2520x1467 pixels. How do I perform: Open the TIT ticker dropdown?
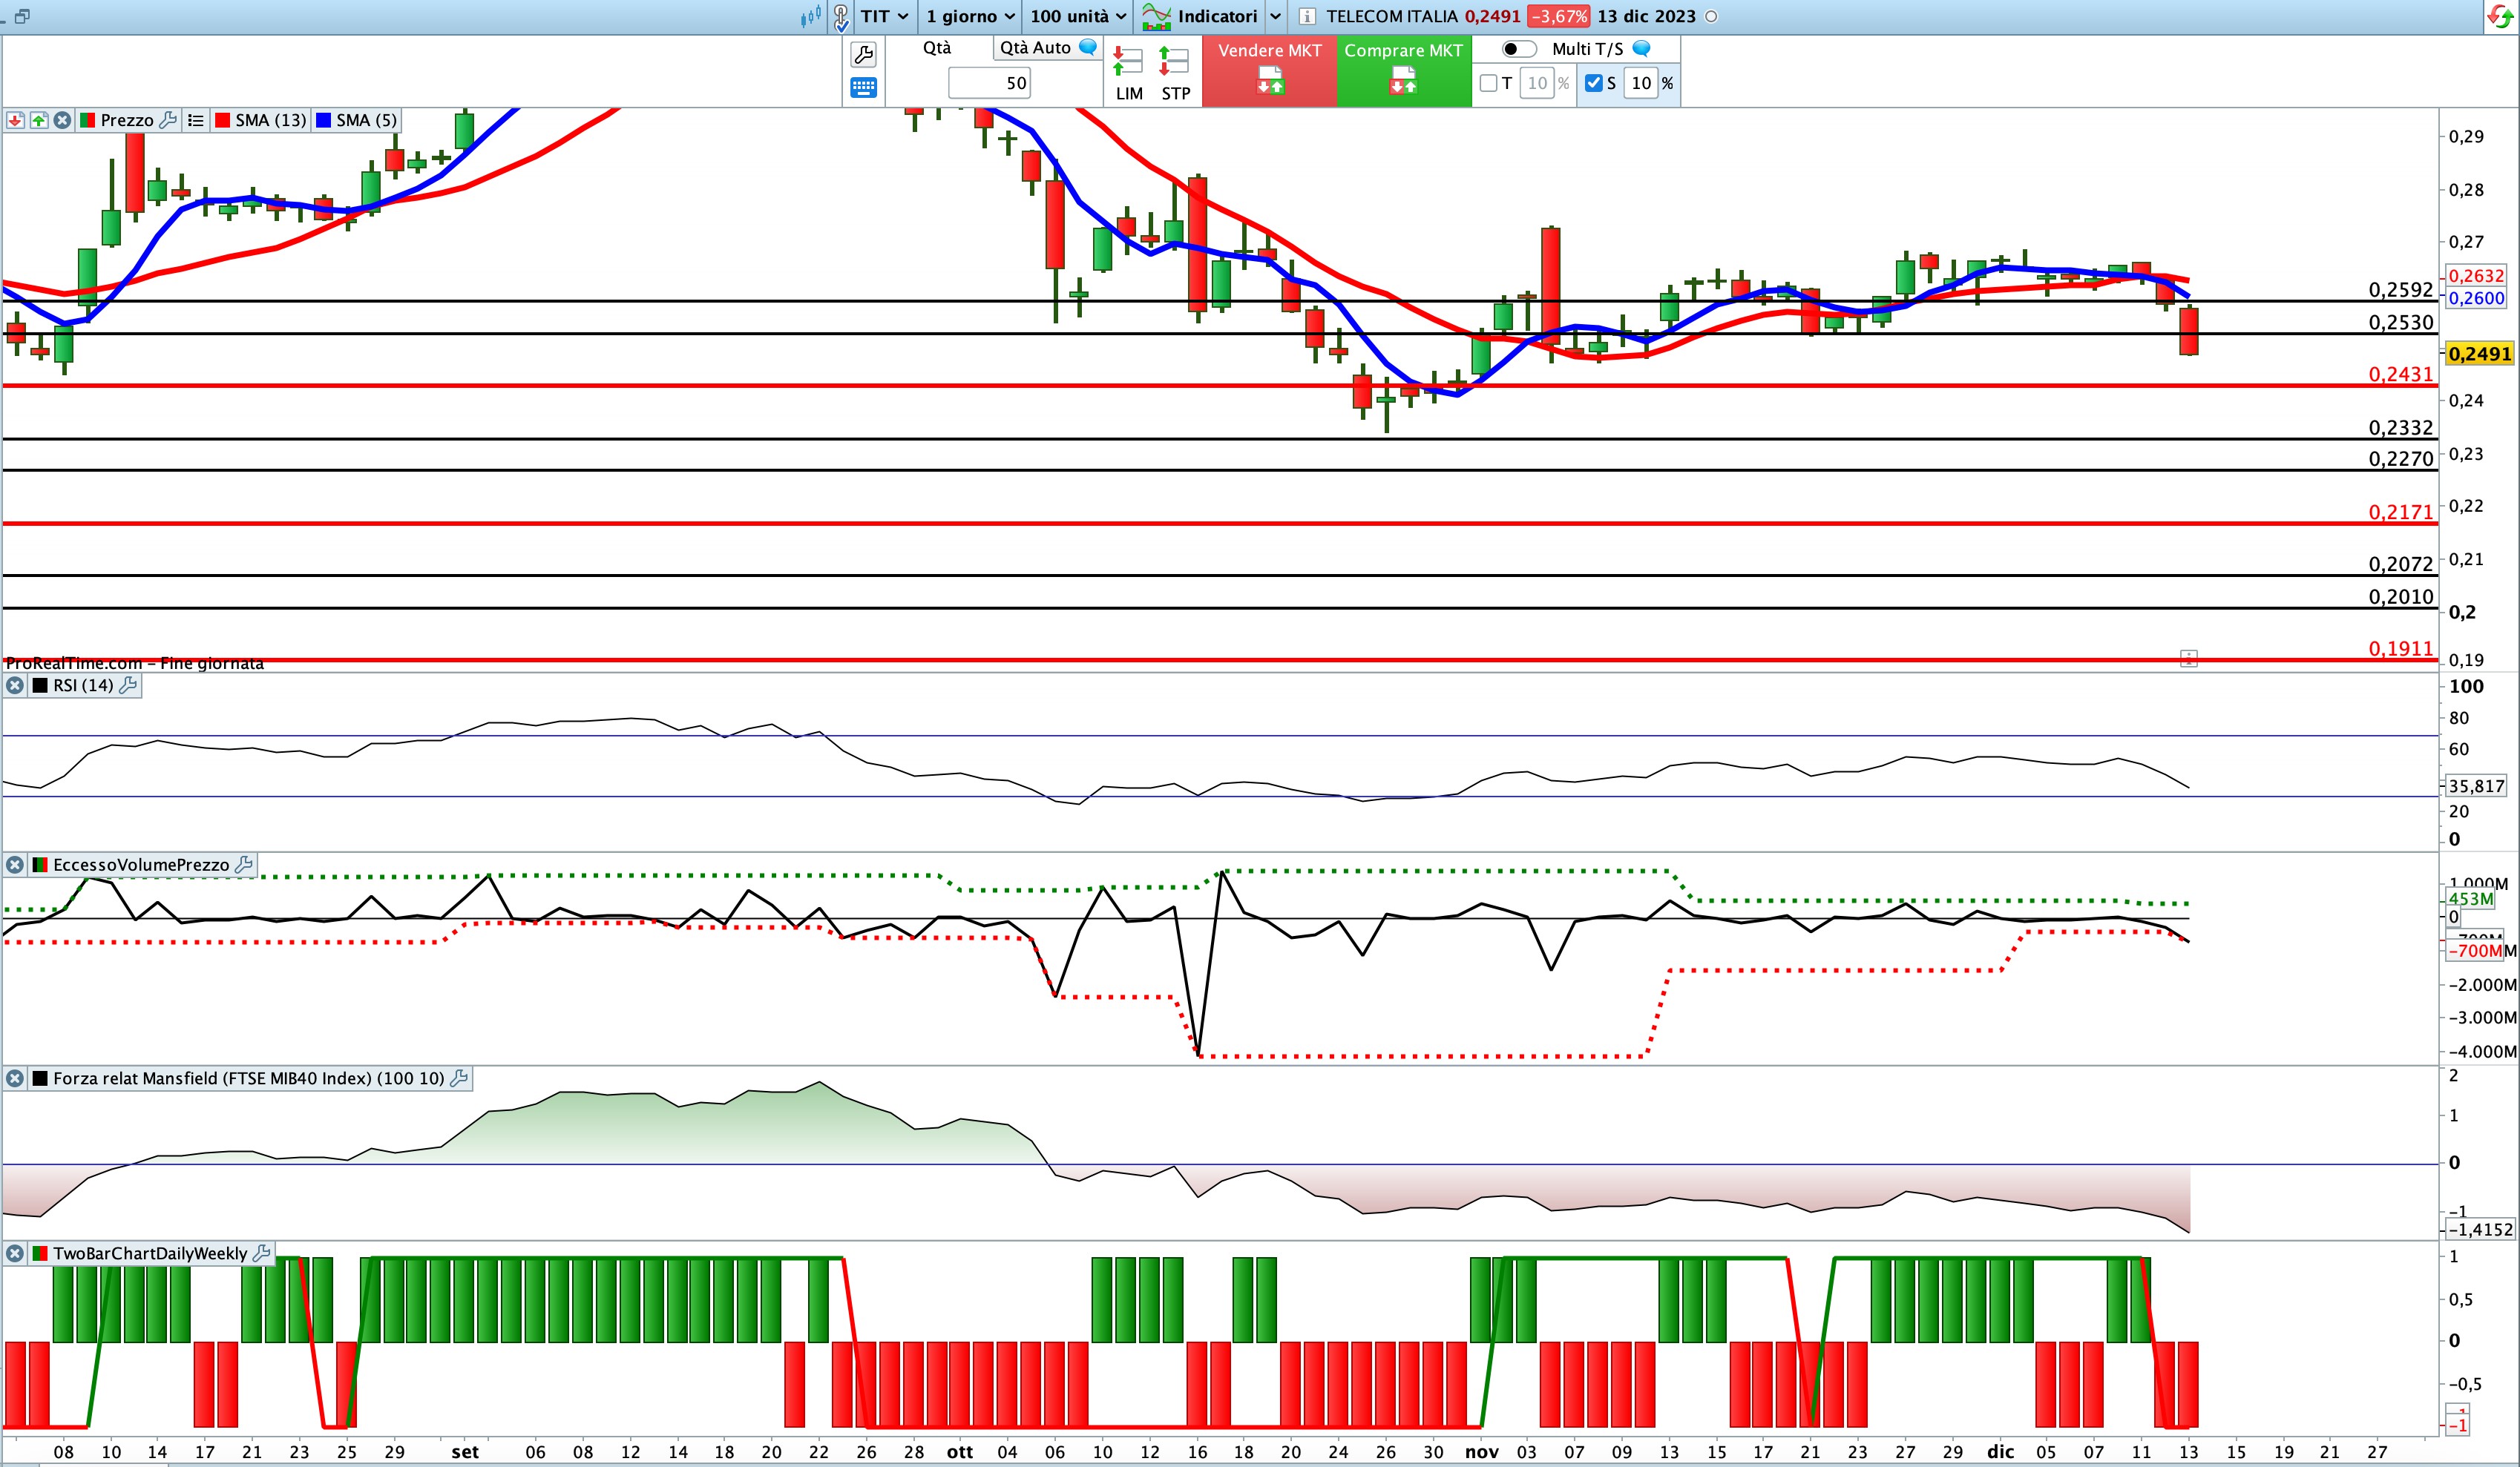pyautogui.click(x=884, y=16)
